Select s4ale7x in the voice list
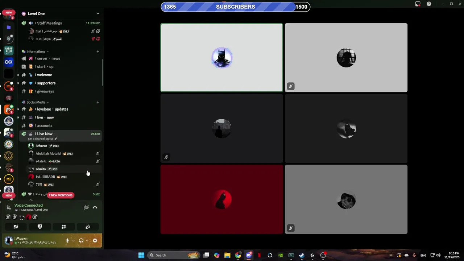This screenshot has height=261, width=464. pyautogui.click(x=64, y=161)
